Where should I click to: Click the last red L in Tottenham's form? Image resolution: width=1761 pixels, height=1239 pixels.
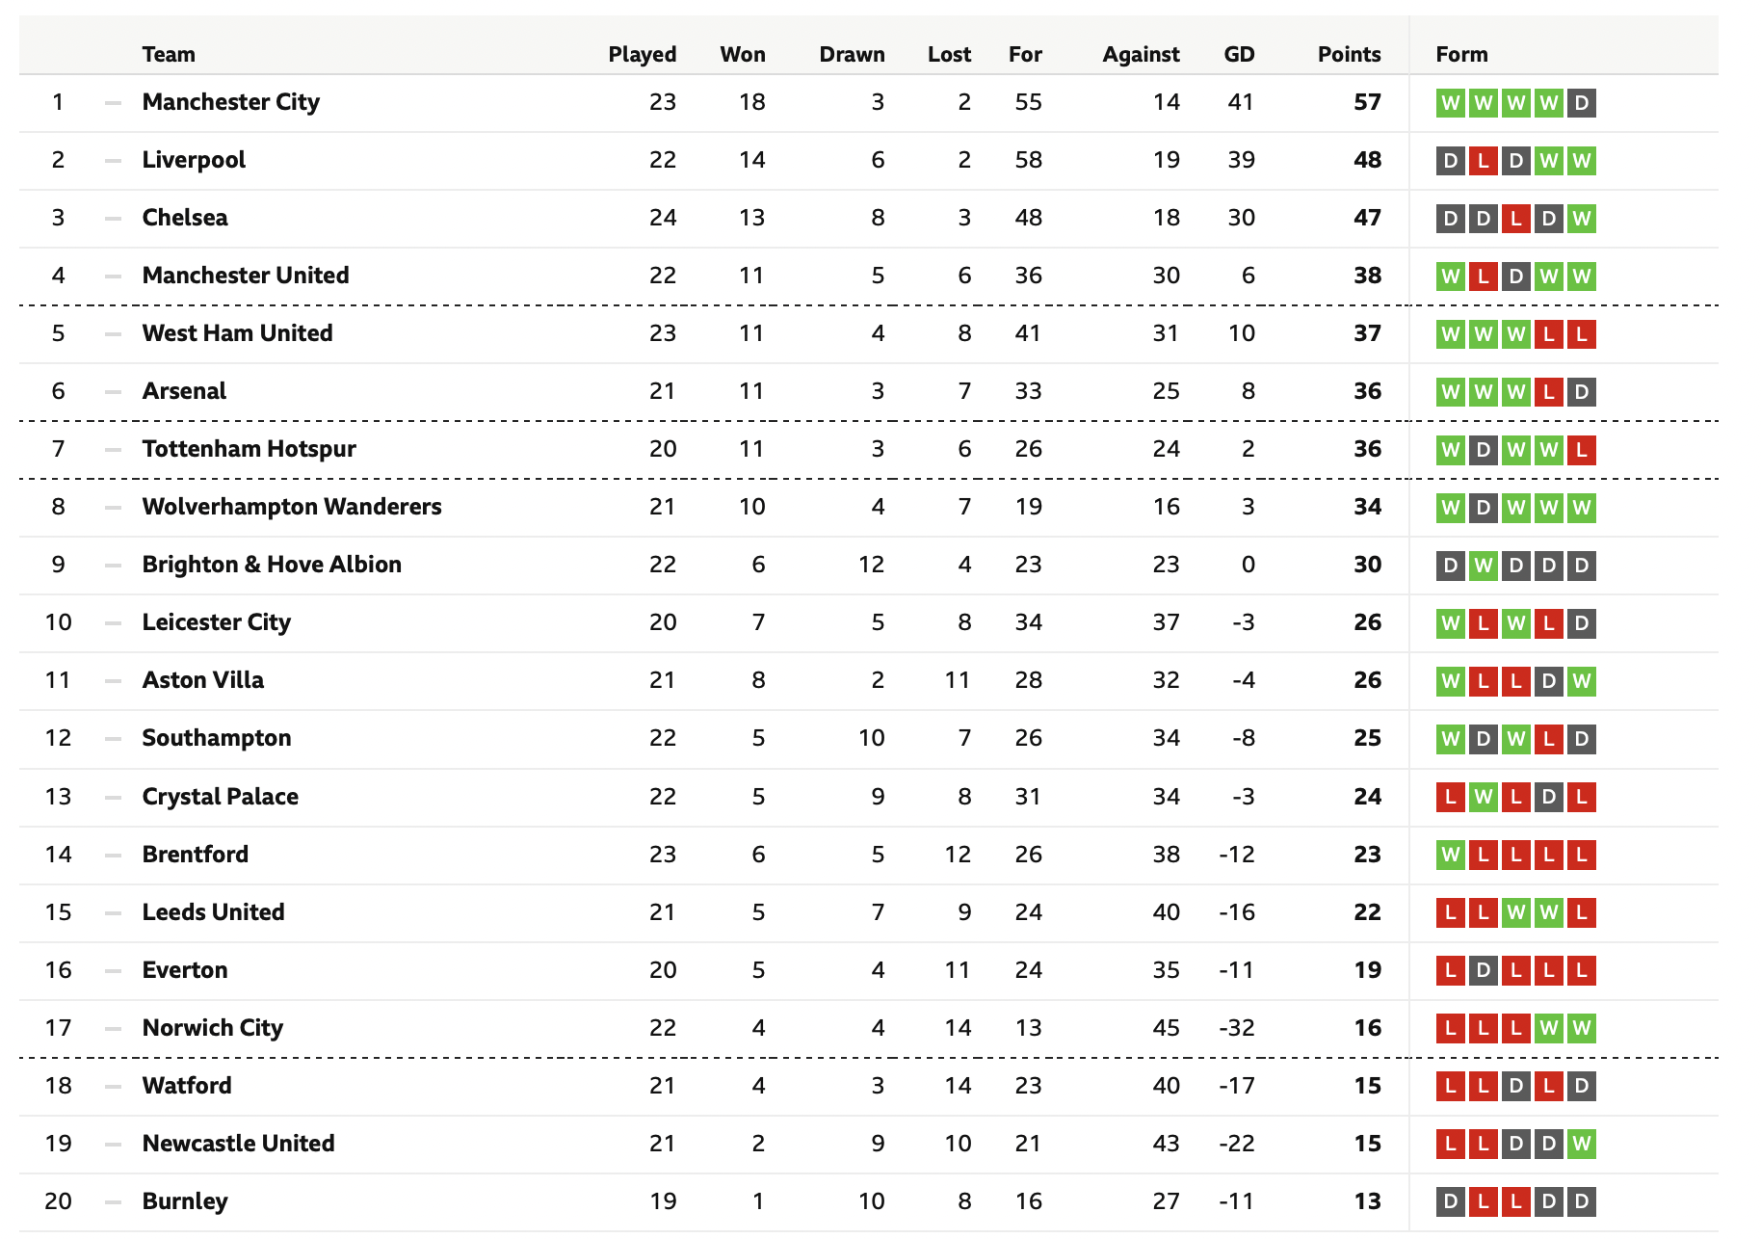coord(1581,449)
